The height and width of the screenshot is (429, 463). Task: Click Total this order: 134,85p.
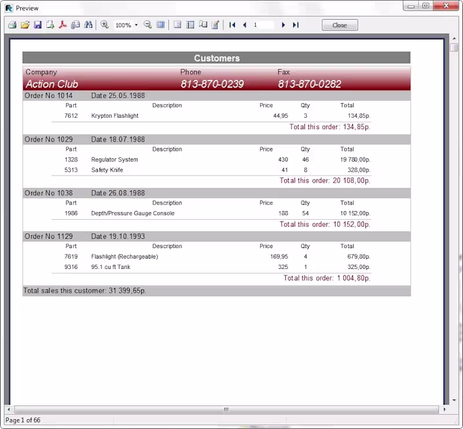point(330,126)
